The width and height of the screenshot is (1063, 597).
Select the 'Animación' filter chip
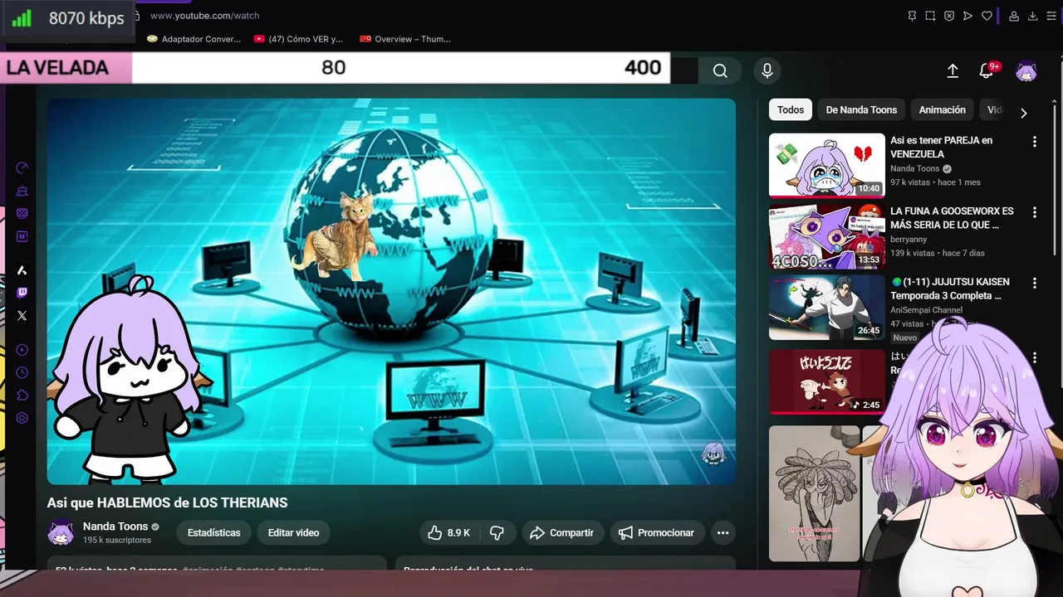tap(942, 109)
